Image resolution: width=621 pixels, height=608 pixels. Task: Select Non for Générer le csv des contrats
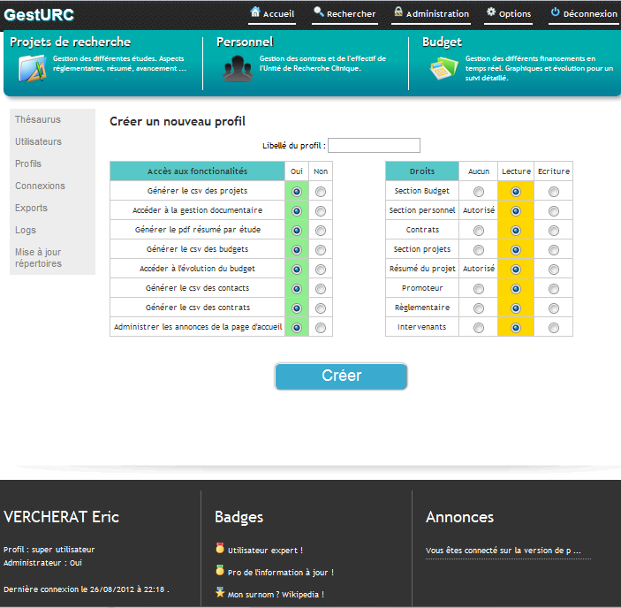click(321, 308)
